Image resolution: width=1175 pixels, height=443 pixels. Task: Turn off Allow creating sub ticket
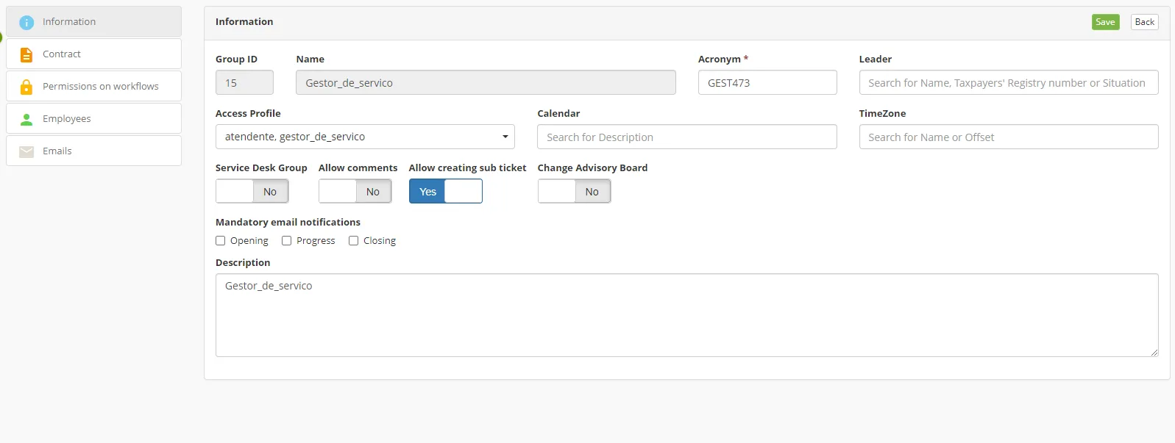[446, 192]
